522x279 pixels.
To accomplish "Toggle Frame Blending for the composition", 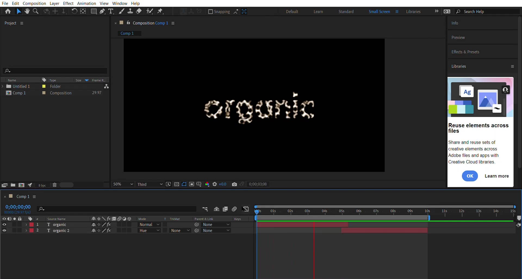I will [225, 209].
